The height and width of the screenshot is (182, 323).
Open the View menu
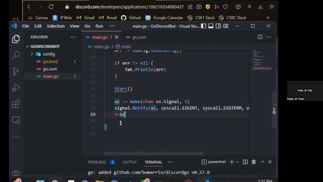[74, 26]
